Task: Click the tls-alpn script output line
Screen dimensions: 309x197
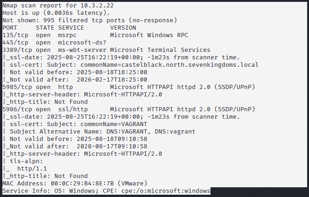Action: (x=23, y=161)
